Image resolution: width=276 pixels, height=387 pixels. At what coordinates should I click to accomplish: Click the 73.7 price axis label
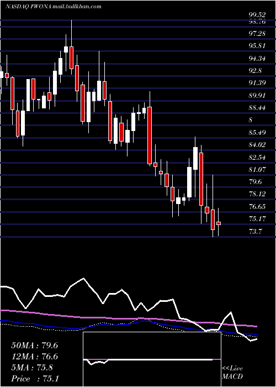[255, 231]
